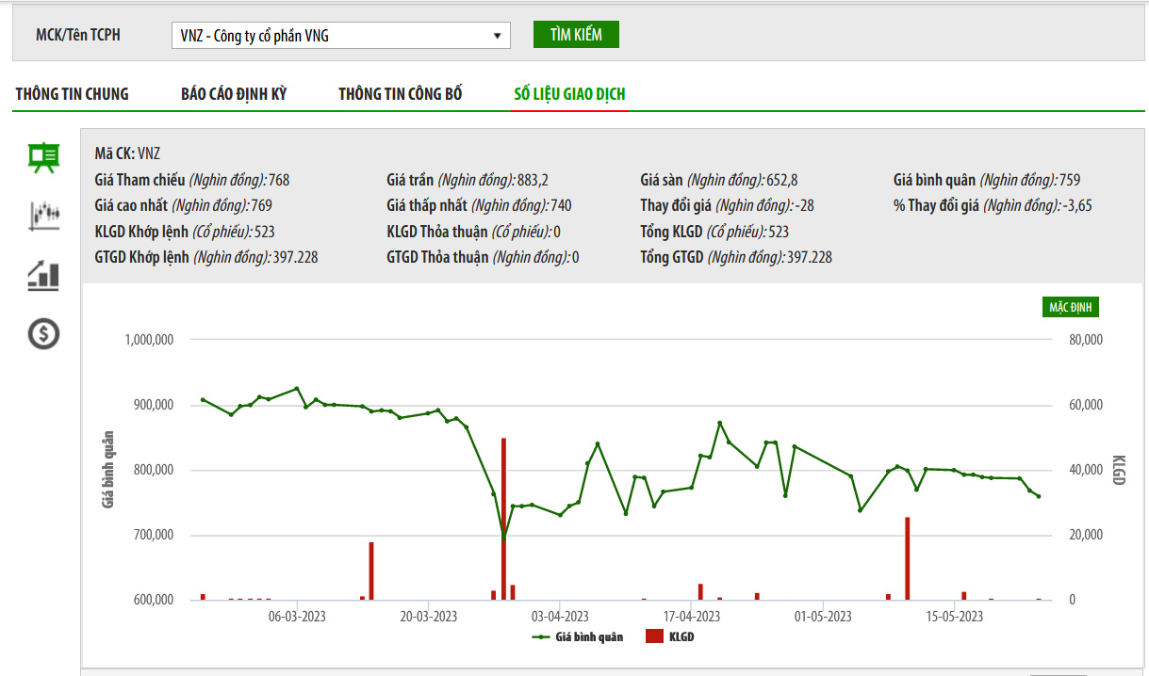1149x676 pixels.
Task: Expand the stock selector dropdown arrow
Action: 497,36
